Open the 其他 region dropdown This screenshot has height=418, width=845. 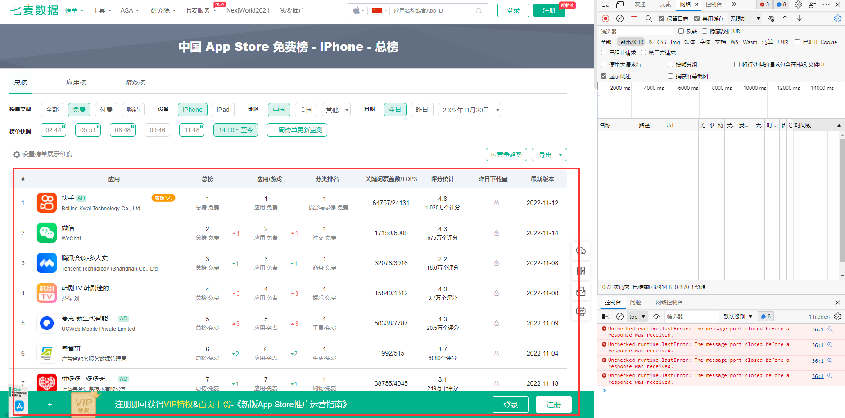click(336, 110)
